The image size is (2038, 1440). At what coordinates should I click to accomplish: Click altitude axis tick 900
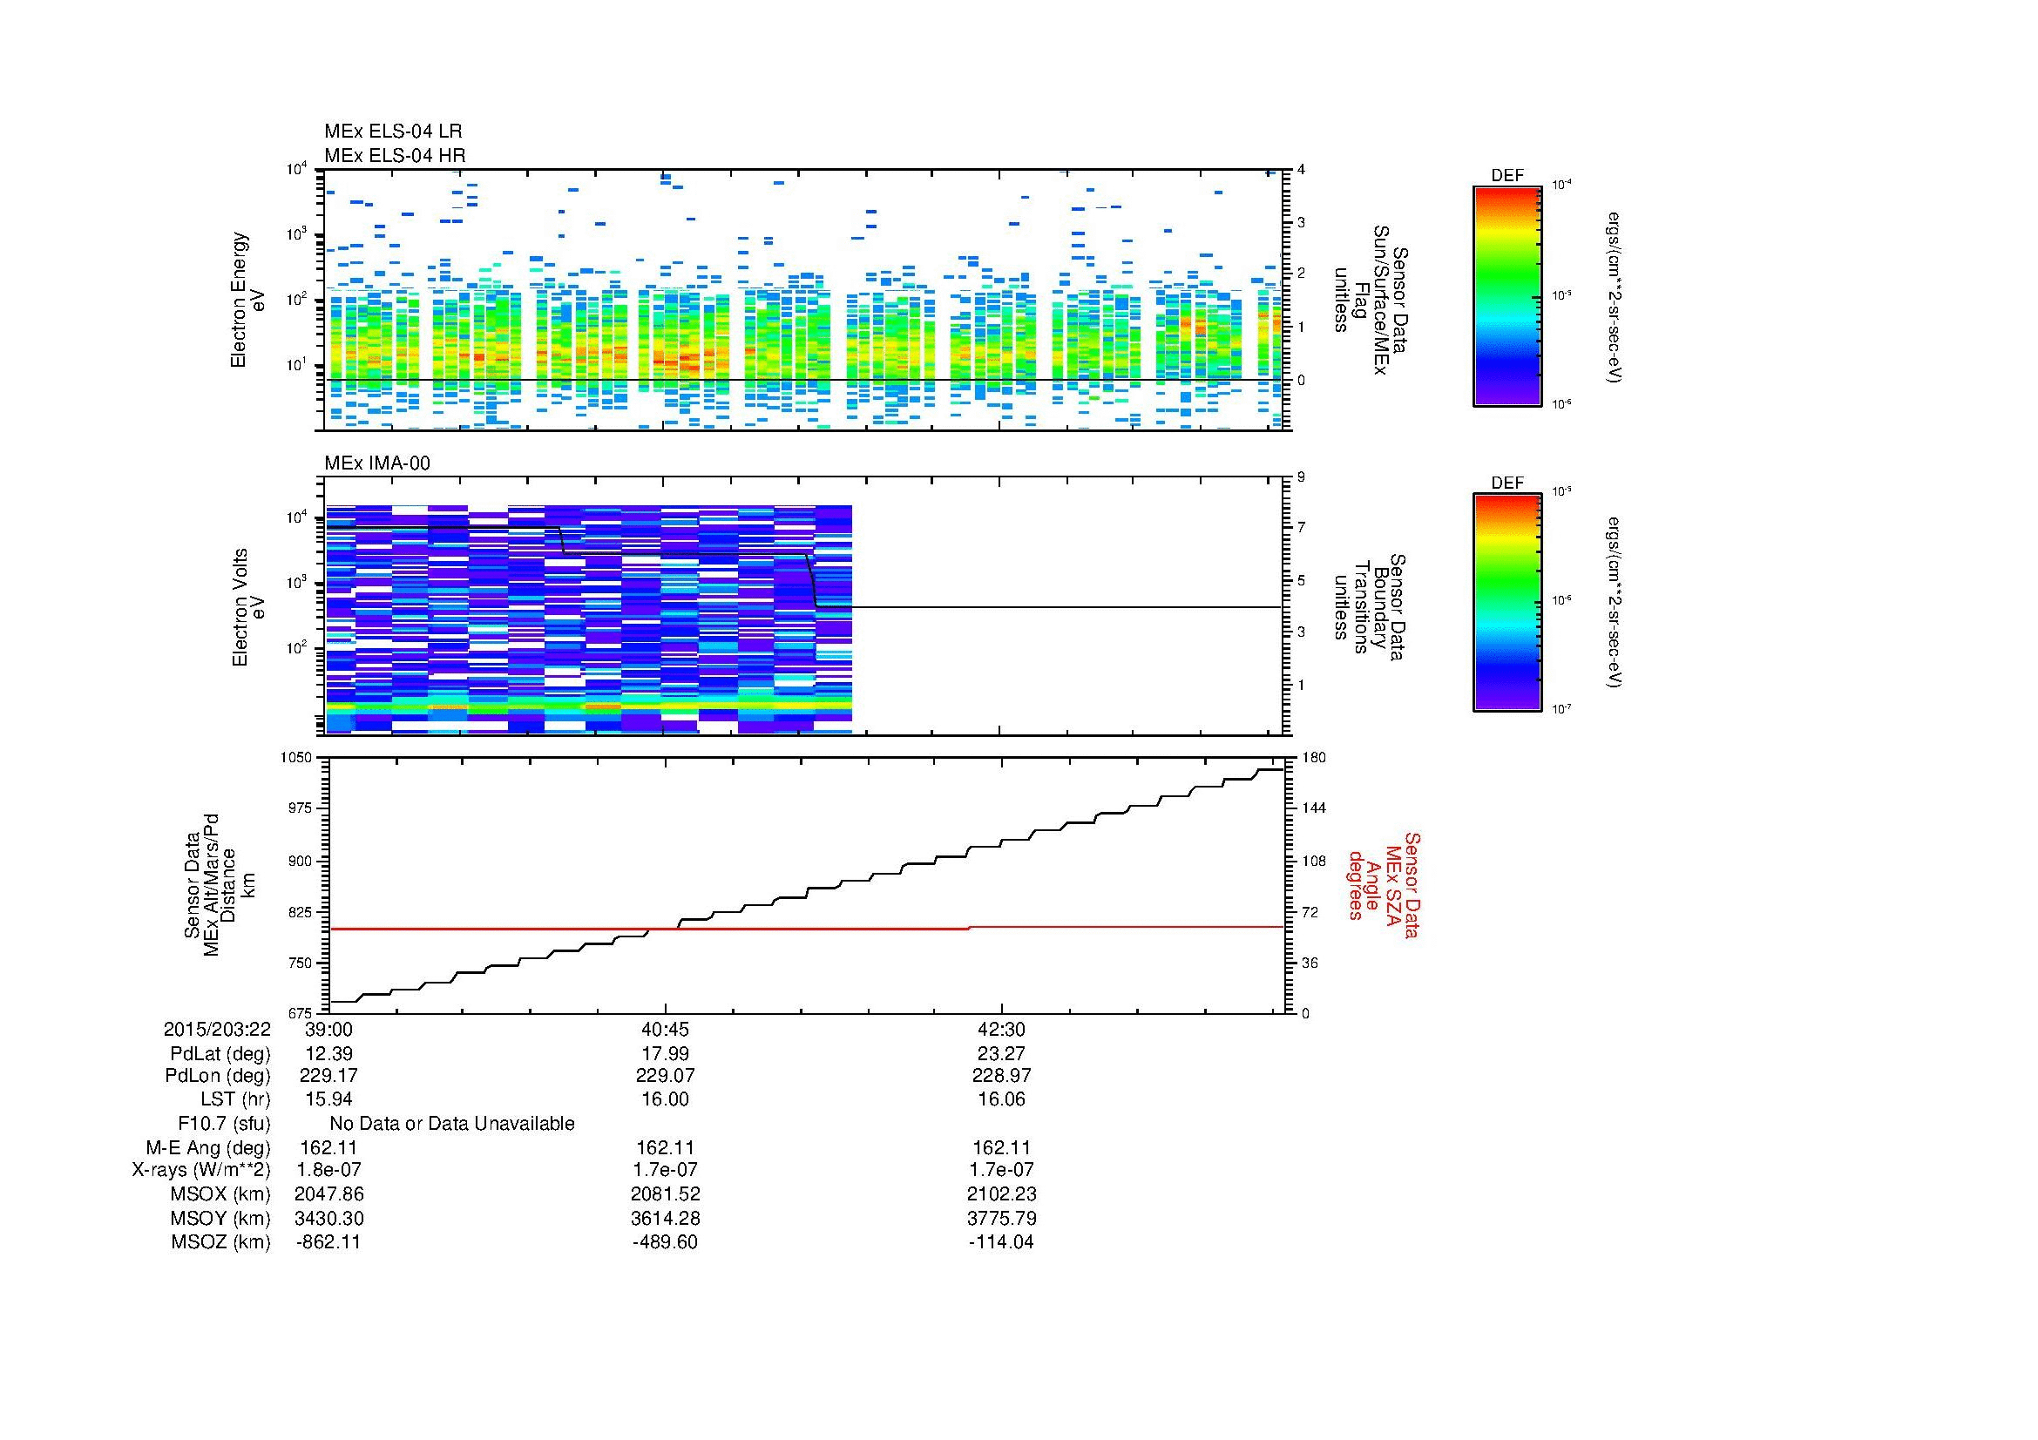301,861
